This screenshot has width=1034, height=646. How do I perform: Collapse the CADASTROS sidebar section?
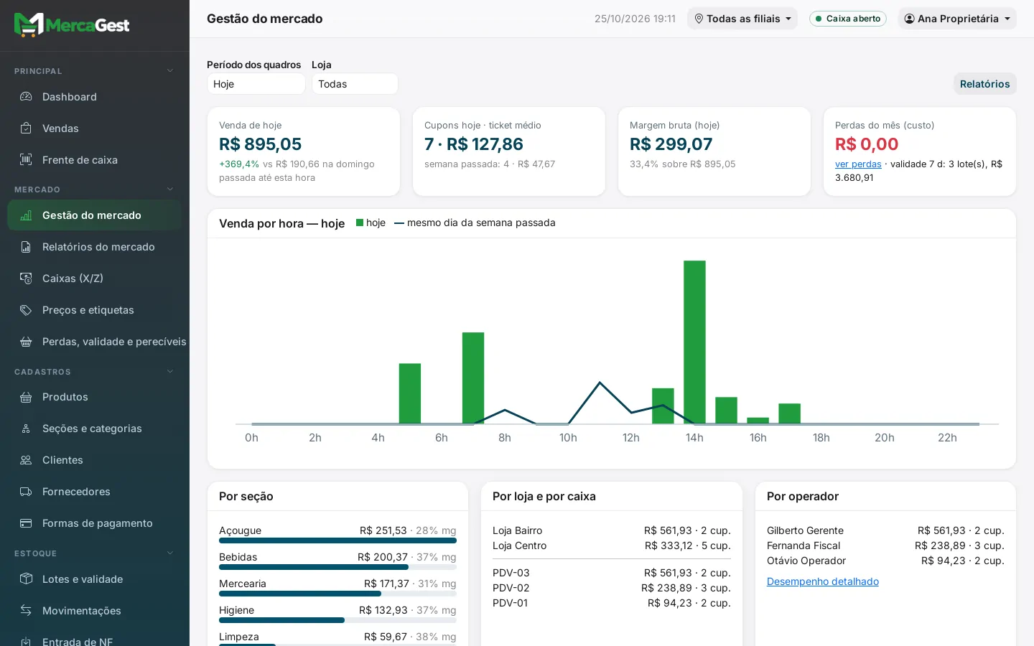(170, 372)
